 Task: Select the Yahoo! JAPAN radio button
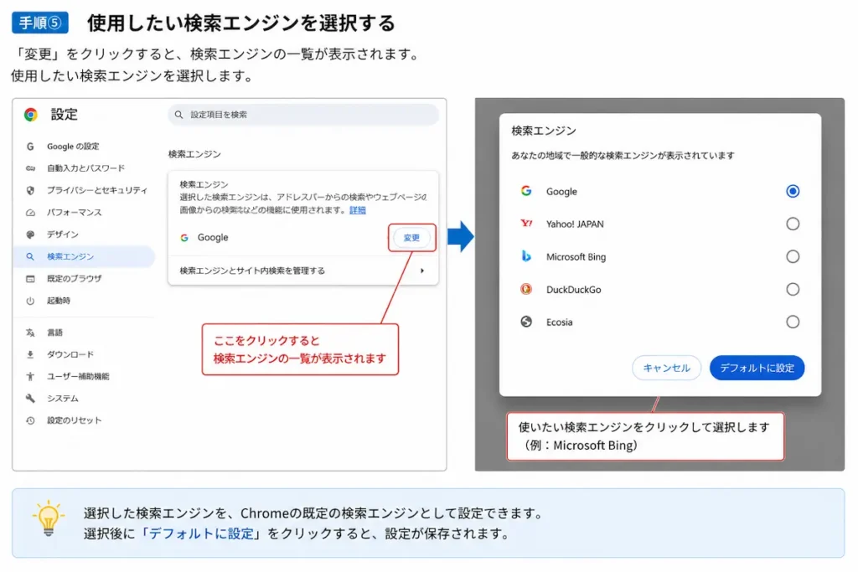click(793, 224)
